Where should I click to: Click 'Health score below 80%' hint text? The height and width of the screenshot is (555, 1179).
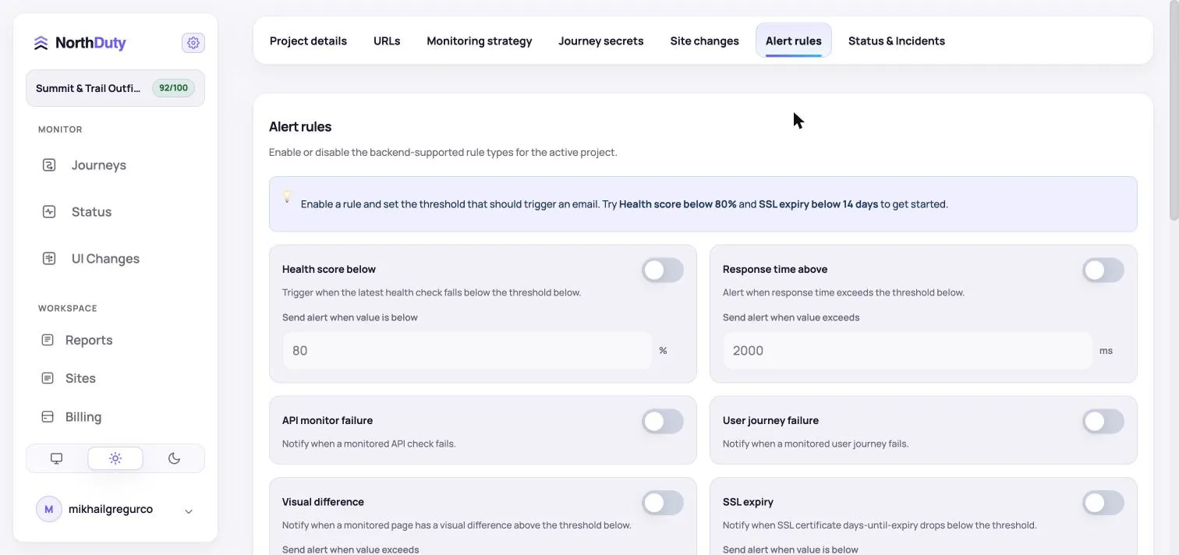pos(678,204)
